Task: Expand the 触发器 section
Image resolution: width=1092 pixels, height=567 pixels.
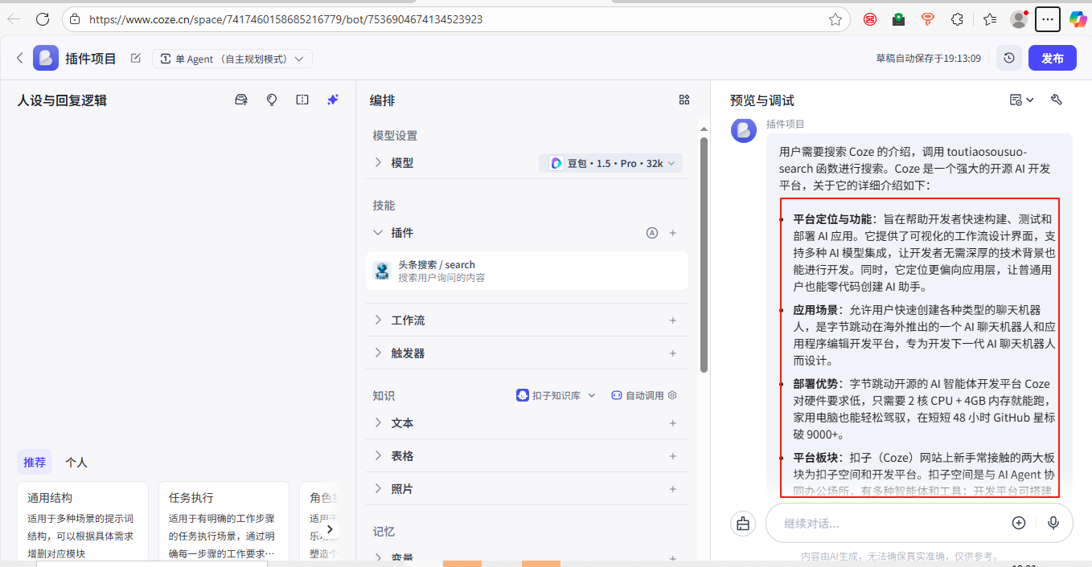Action: coord(378,353)
